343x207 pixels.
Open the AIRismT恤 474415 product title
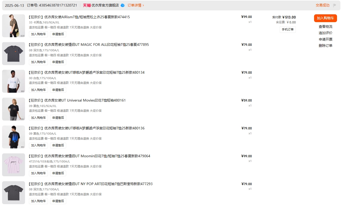coord(79,17)
